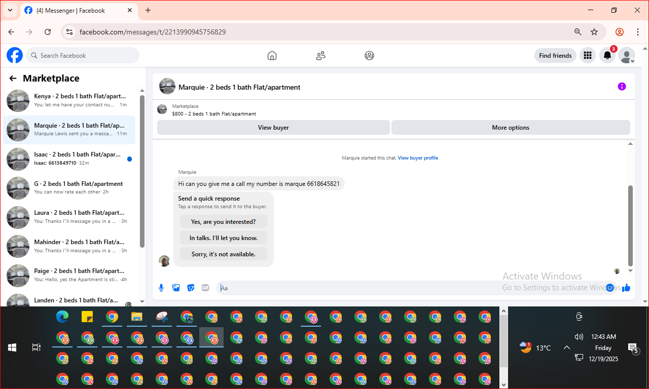Viewport: 649px width, 389px height.
Task: Open Kenya conversation in list
Action: [69, 100]
